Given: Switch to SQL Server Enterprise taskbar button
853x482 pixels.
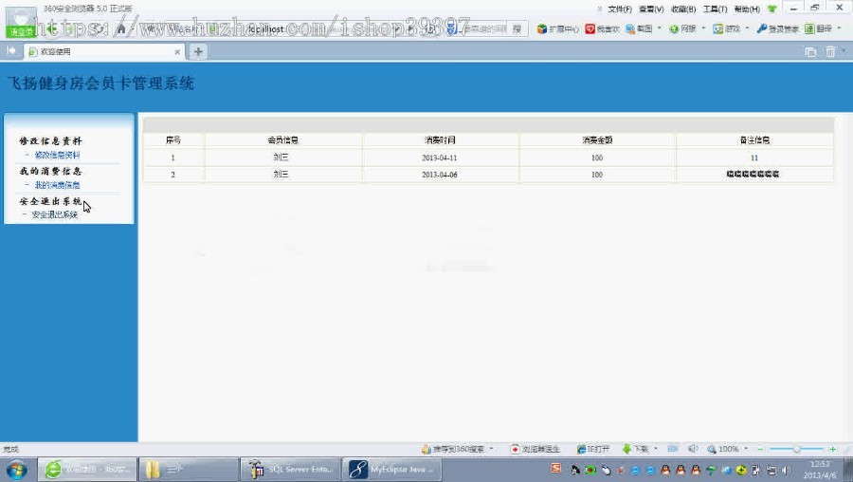Looking at the screenshot, I should click(291, 469).
